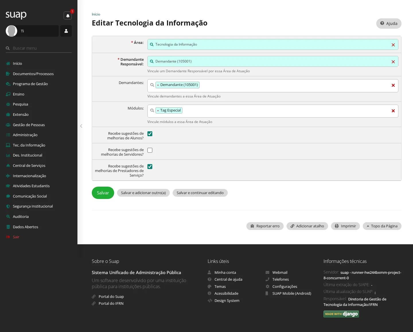Remove the Tag Especial chip

tap(158, 111)
